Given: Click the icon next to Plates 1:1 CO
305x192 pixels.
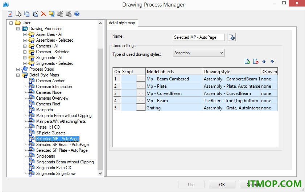Looking at the screenshot, I should (x=32, y=127).
